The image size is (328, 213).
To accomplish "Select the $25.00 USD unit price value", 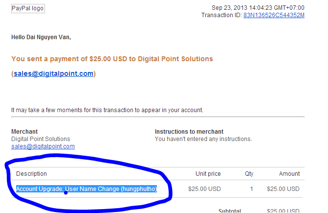I will [x=204, y=189].
